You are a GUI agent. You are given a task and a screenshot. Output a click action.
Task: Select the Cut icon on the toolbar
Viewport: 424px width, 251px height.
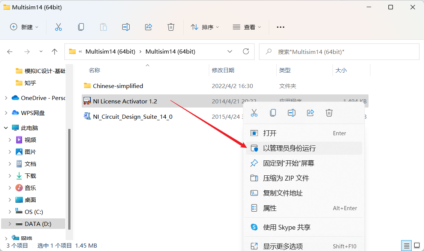click(x=58, y=27)
